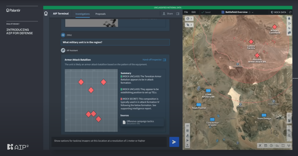
Task: Zoom out on the map
Action: click(x=289, y=136)
